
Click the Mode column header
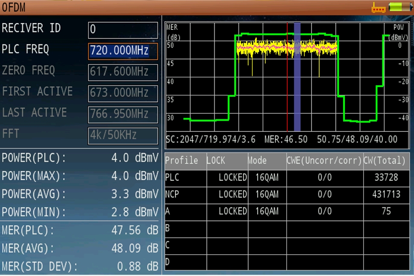(267, 160)
